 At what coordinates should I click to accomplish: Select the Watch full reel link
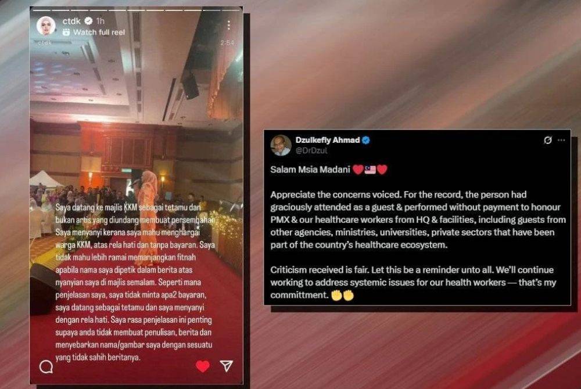pos(99,33)
